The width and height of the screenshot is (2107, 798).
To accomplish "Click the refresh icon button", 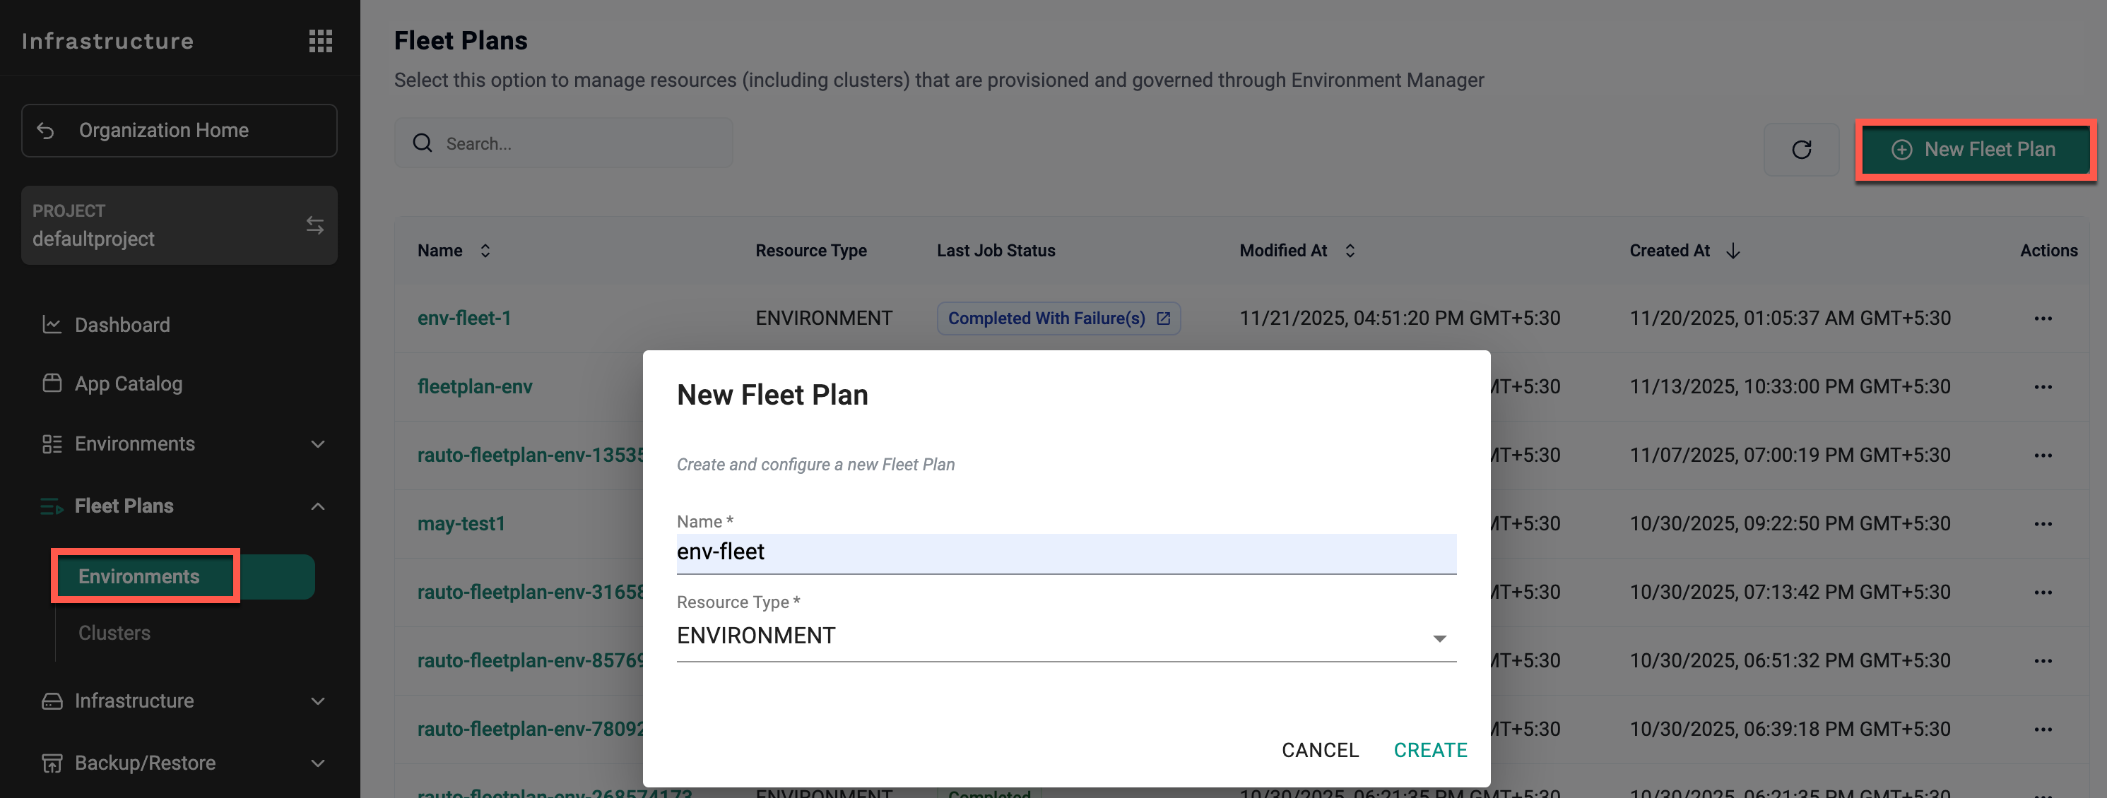I will coord(1800,150).
